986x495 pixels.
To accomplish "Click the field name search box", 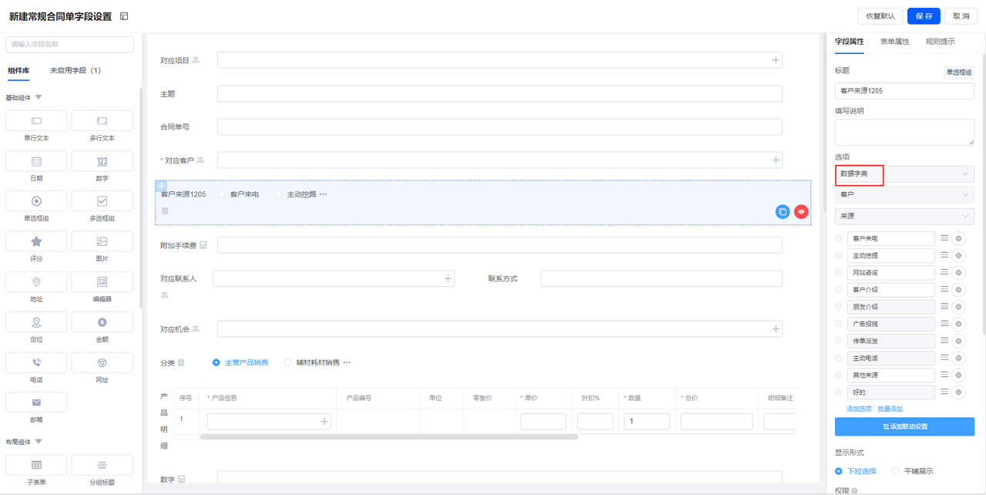I will coord(69,44).
